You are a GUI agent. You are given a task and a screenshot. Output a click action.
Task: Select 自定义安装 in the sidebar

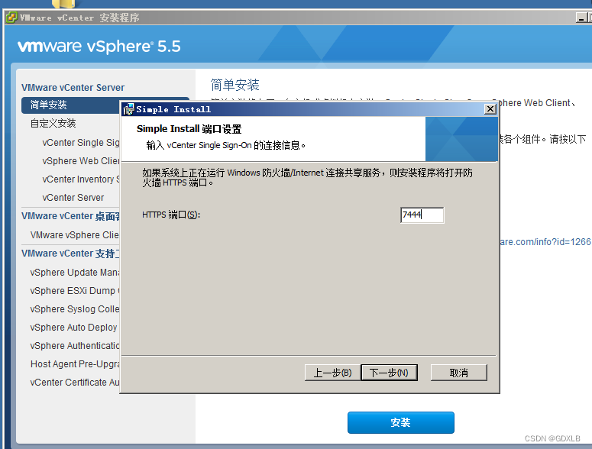53,124
